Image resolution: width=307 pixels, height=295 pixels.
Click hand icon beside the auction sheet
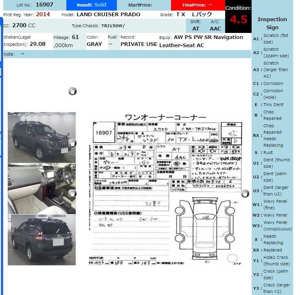pyautogui.click(x=245, y=193)
